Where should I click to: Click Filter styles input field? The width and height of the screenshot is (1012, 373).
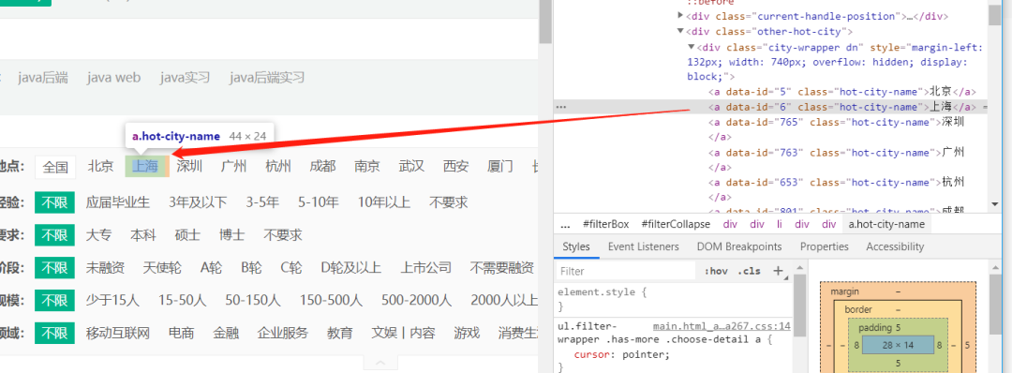[x=626, y=271]
